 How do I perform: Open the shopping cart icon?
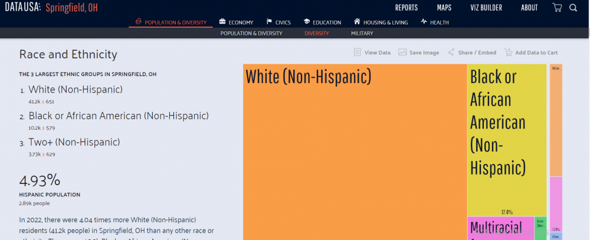pyautogui.click(x=557, y=8)
